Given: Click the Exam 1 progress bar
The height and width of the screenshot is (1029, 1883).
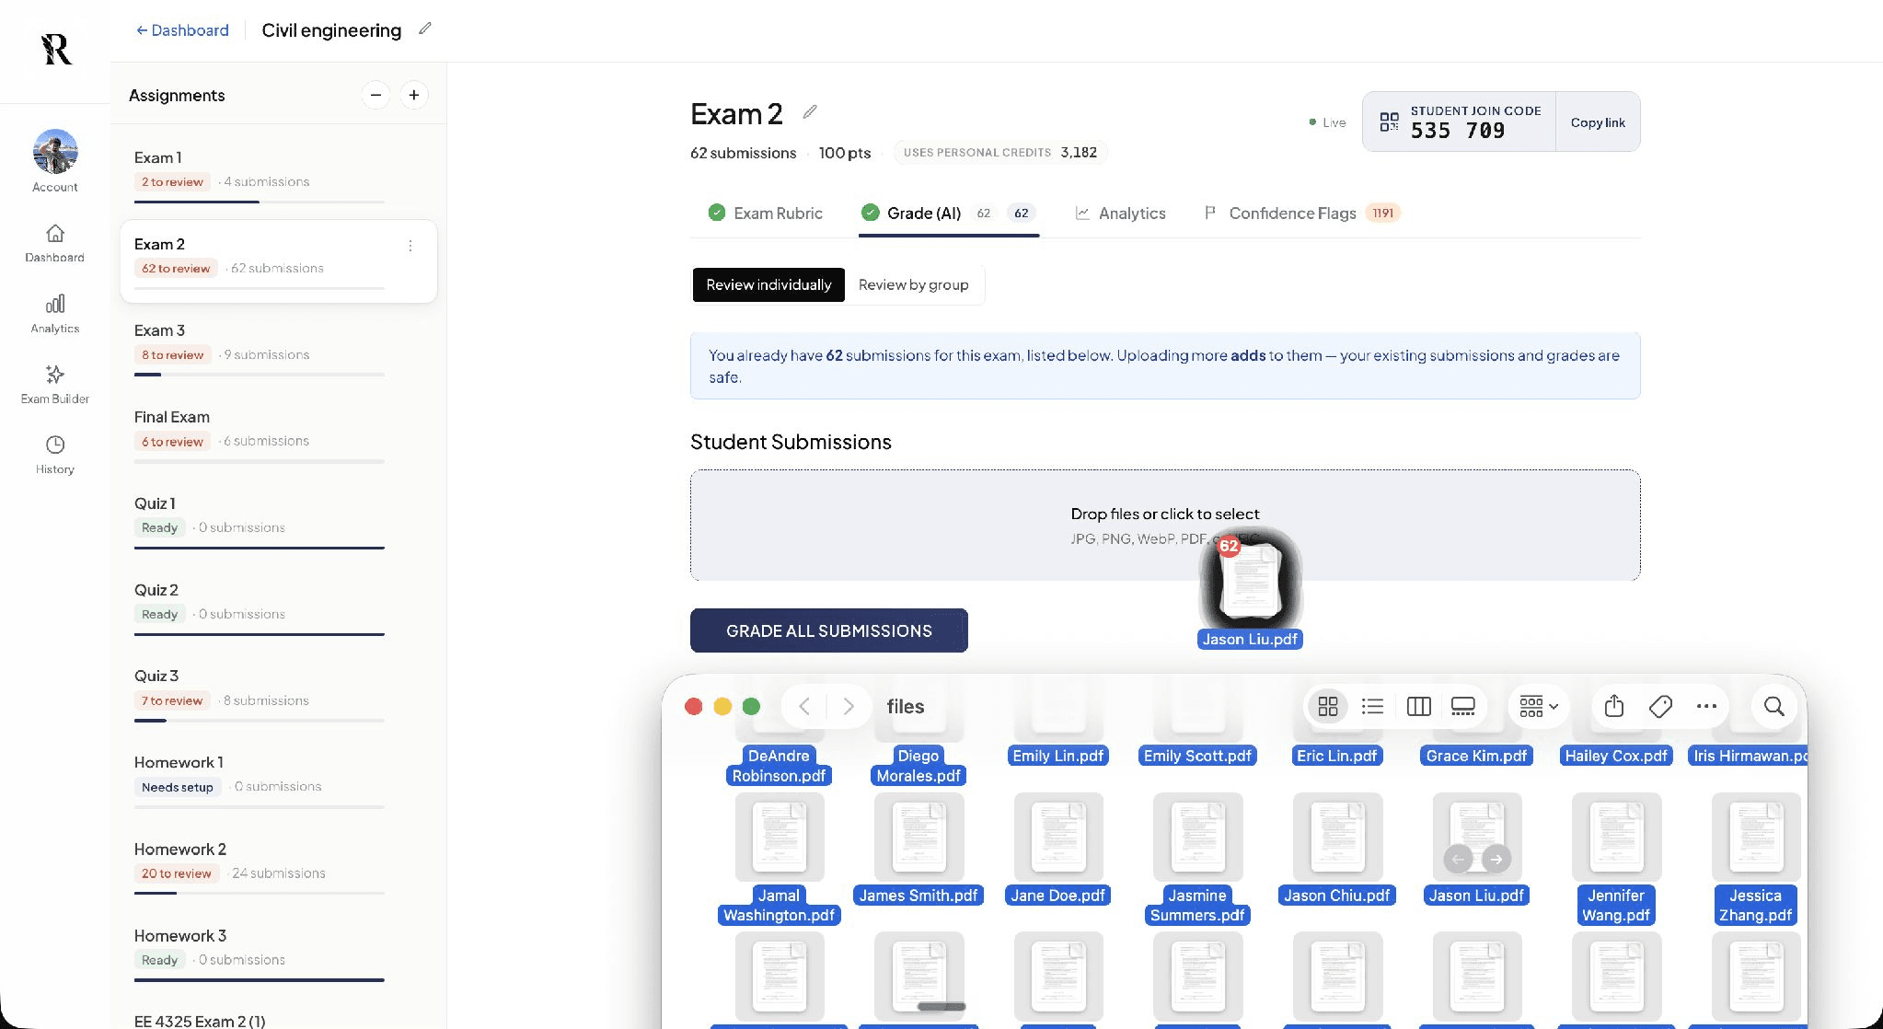Looking at the screenshot, I should (260, 202).
